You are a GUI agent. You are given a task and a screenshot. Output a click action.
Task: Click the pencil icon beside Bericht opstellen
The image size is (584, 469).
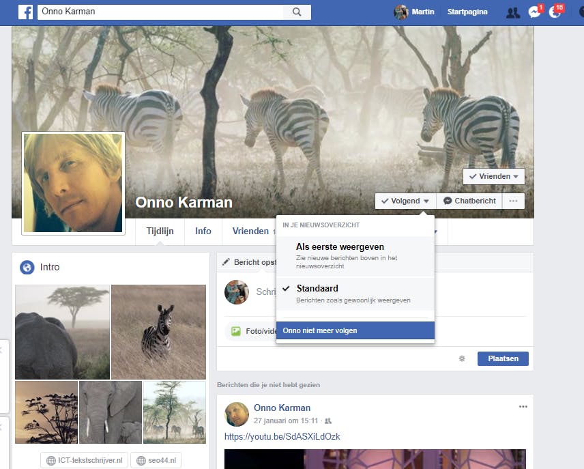click(x=226, y=262)
